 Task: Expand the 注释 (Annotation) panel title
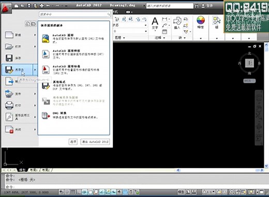point(160,37)
